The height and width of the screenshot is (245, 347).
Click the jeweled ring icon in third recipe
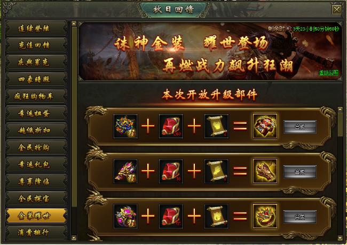pyautogui.click(x=125, y=216)
